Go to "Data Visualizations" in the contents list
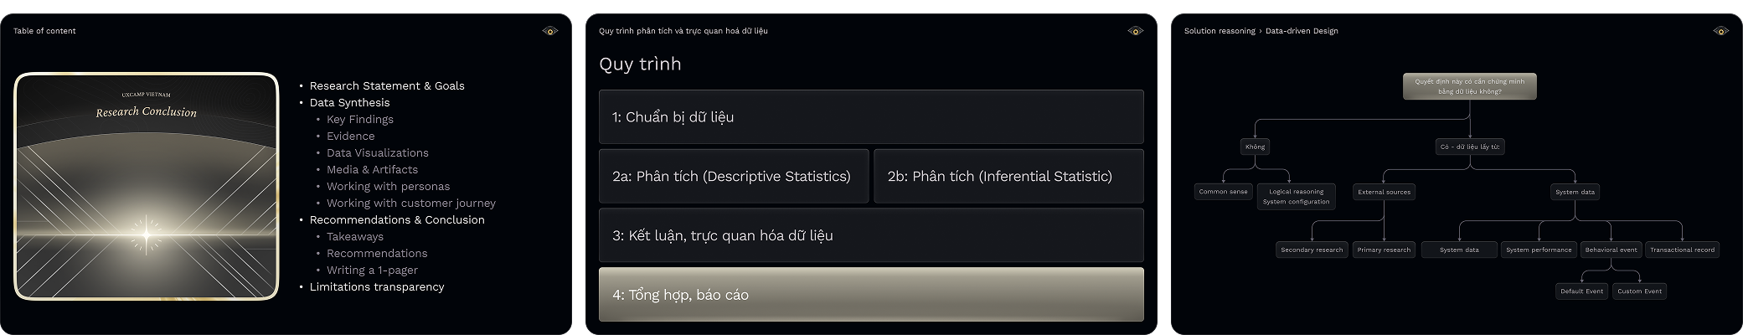Image resolution: width=1743 pixels, height=335 pixels. point(377,152)
